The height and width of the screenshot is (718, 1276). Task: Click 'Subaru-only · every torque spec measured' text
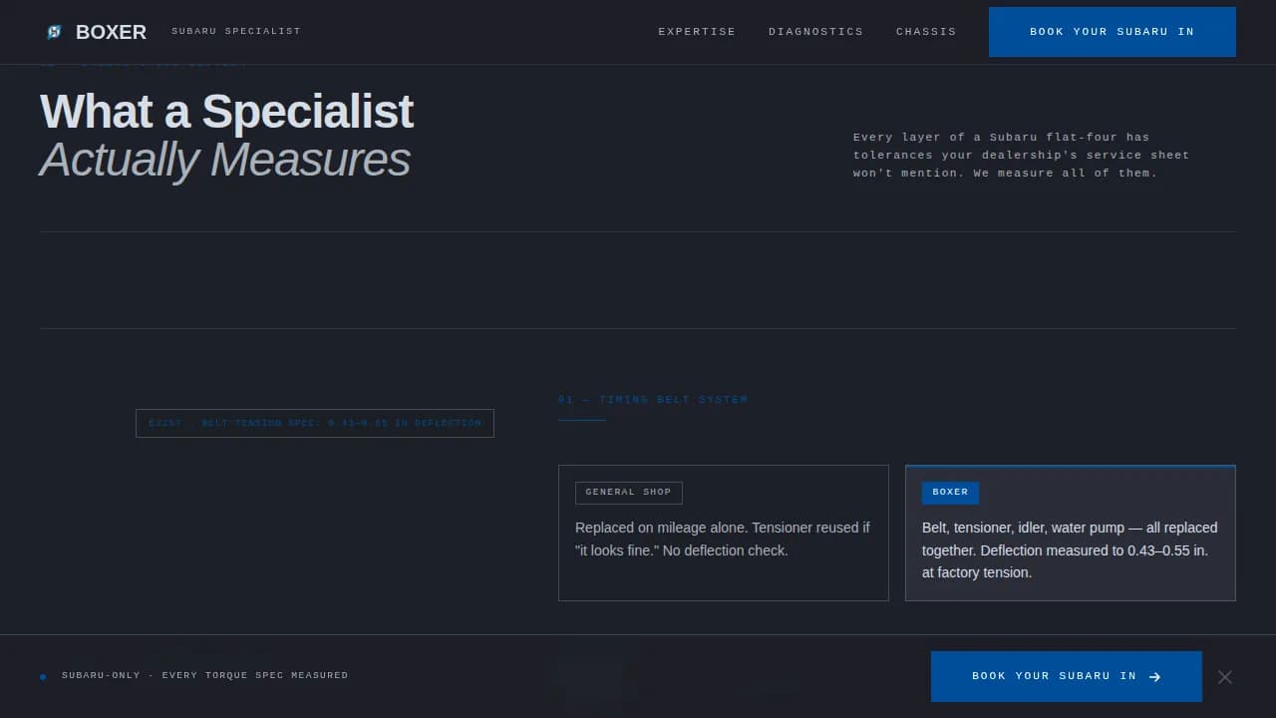[205, 676]
